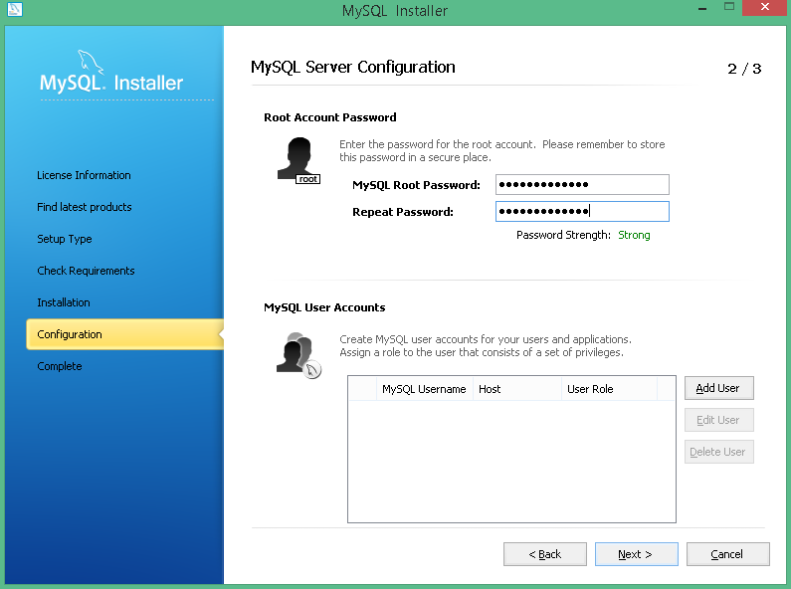The width and height of the screenshot is (791, 589).
Task: Click the installer app icon in title bar
Action: (x=15, y=9)
